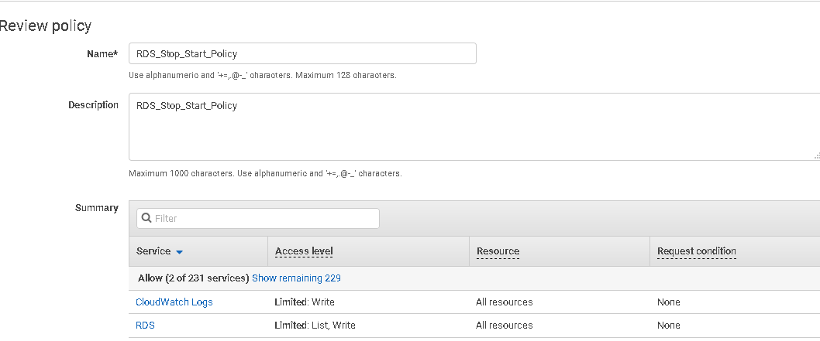Show remaining 229 services
Screen dimensions: 820x341
[296, 278]
